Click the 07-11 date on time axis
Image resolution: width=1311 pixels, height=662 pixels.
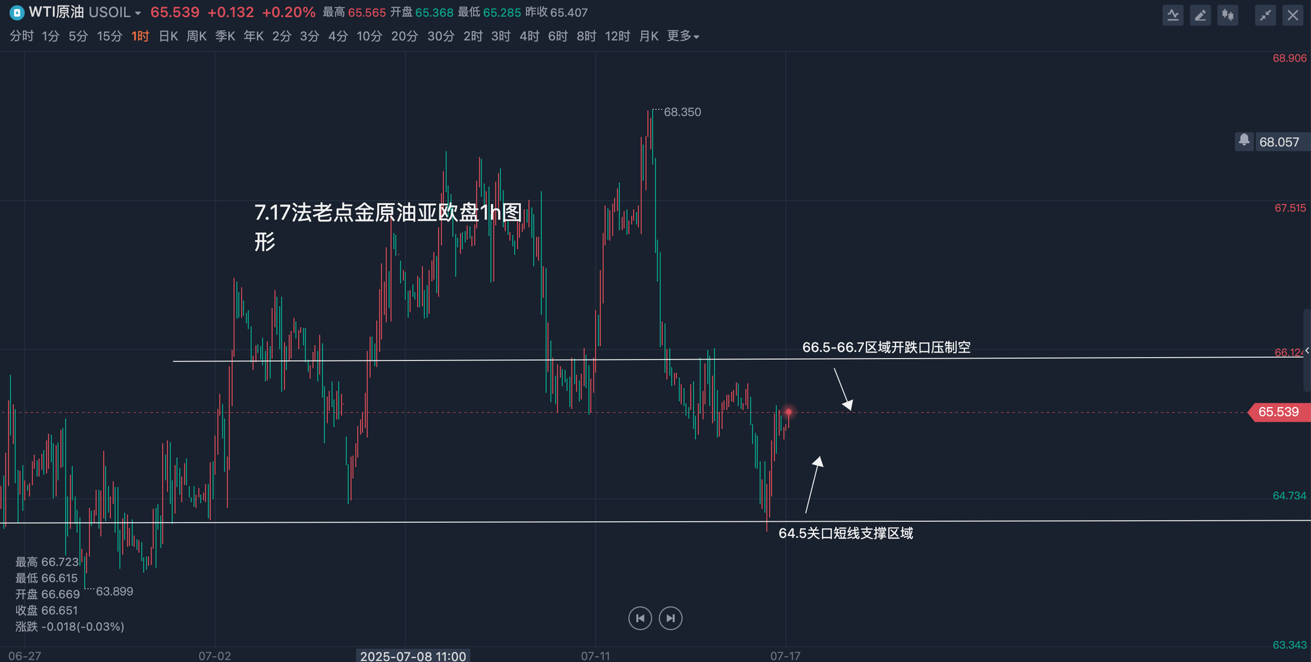[x=595, y=656]
